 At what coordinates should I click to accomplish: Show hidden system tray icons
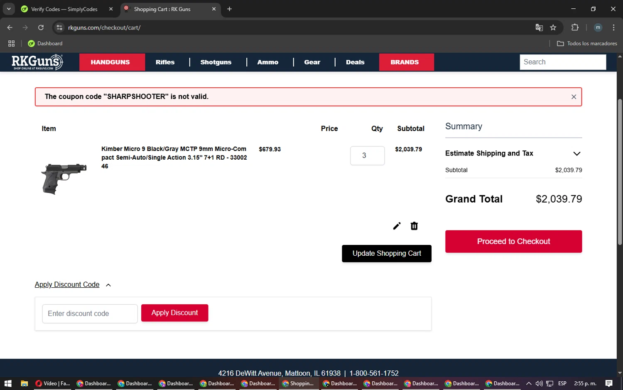point(528,383)
